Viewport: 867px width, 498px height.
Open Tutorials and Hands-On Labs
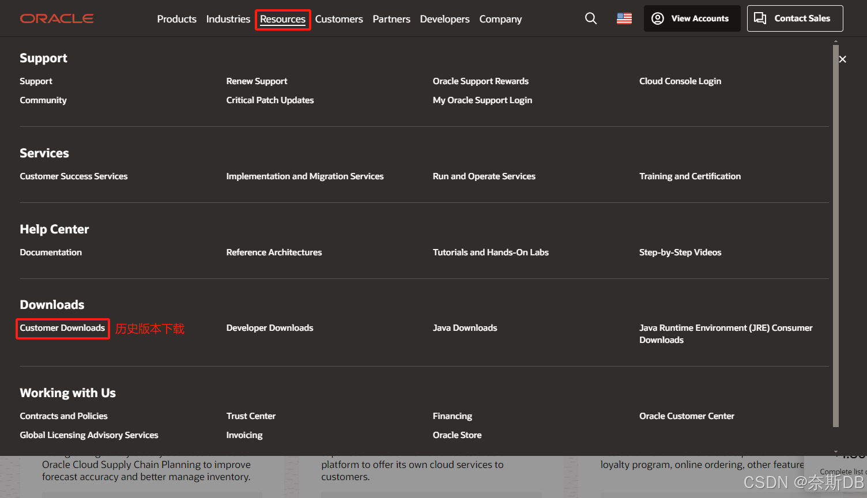(x=491, y=252)
